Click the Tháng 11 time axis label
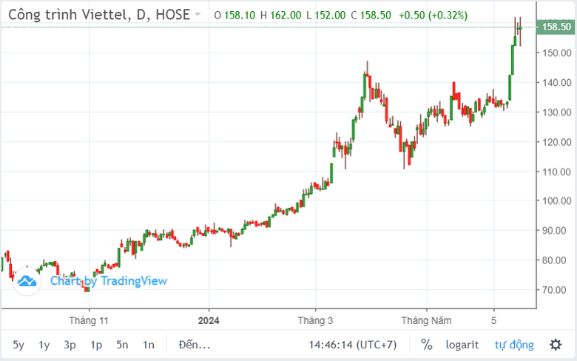 point(89,321)
